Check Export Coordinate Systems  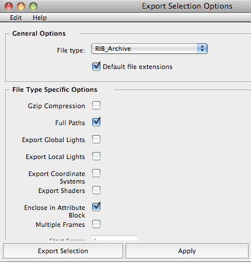click(96, 173)
